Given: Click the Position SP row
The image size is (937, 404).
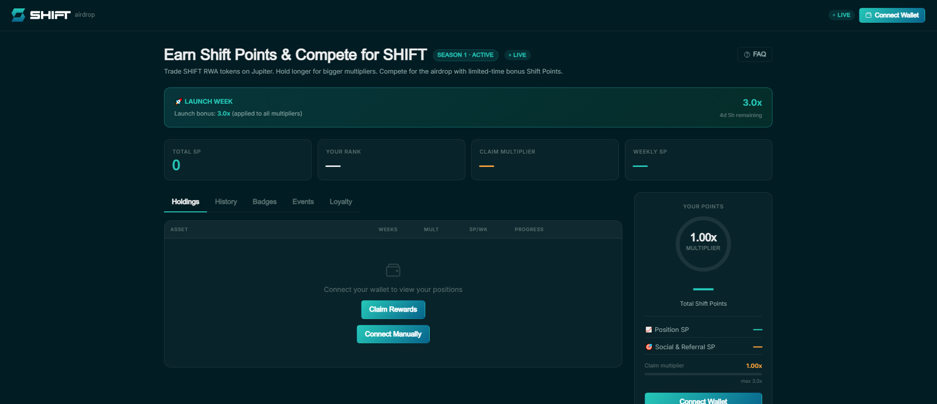Looking at the screenshot, I should point(703,329).
